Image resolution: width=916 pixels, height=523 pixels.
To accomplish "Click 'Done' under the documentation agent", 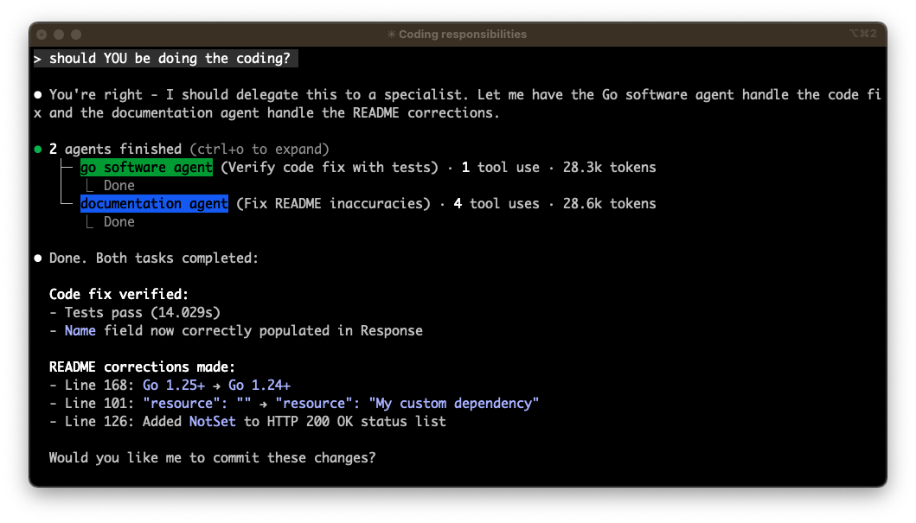I will (119, 222).
